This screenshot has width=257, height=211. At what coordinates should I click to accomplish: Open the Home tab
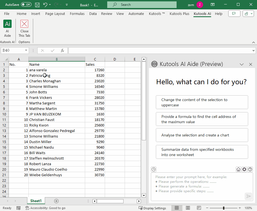tap(22, 14)
